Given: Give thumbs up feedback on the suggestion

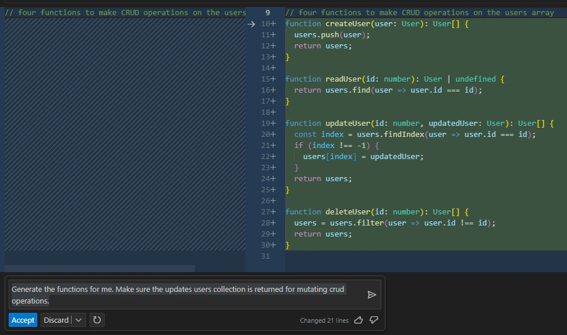Looking at the screenshot, I should (x=359, y=320).
